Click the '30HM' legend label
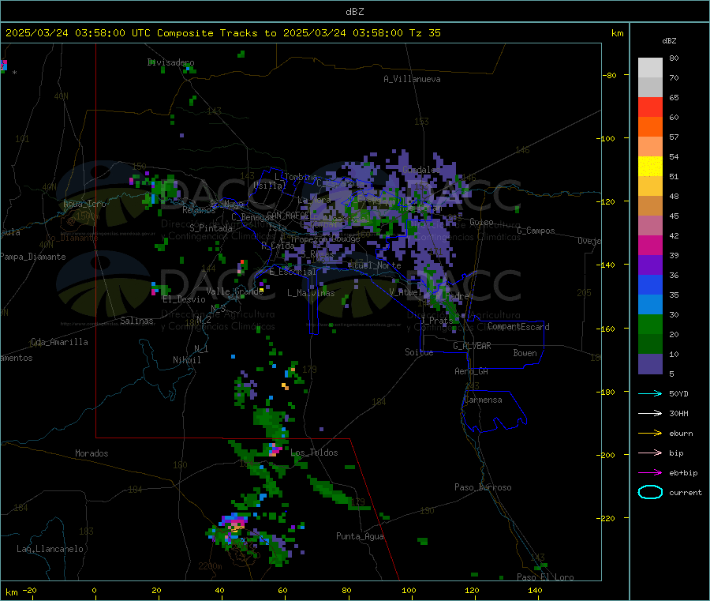Screen dimensions: 710x601 click(x=678, y=413)
